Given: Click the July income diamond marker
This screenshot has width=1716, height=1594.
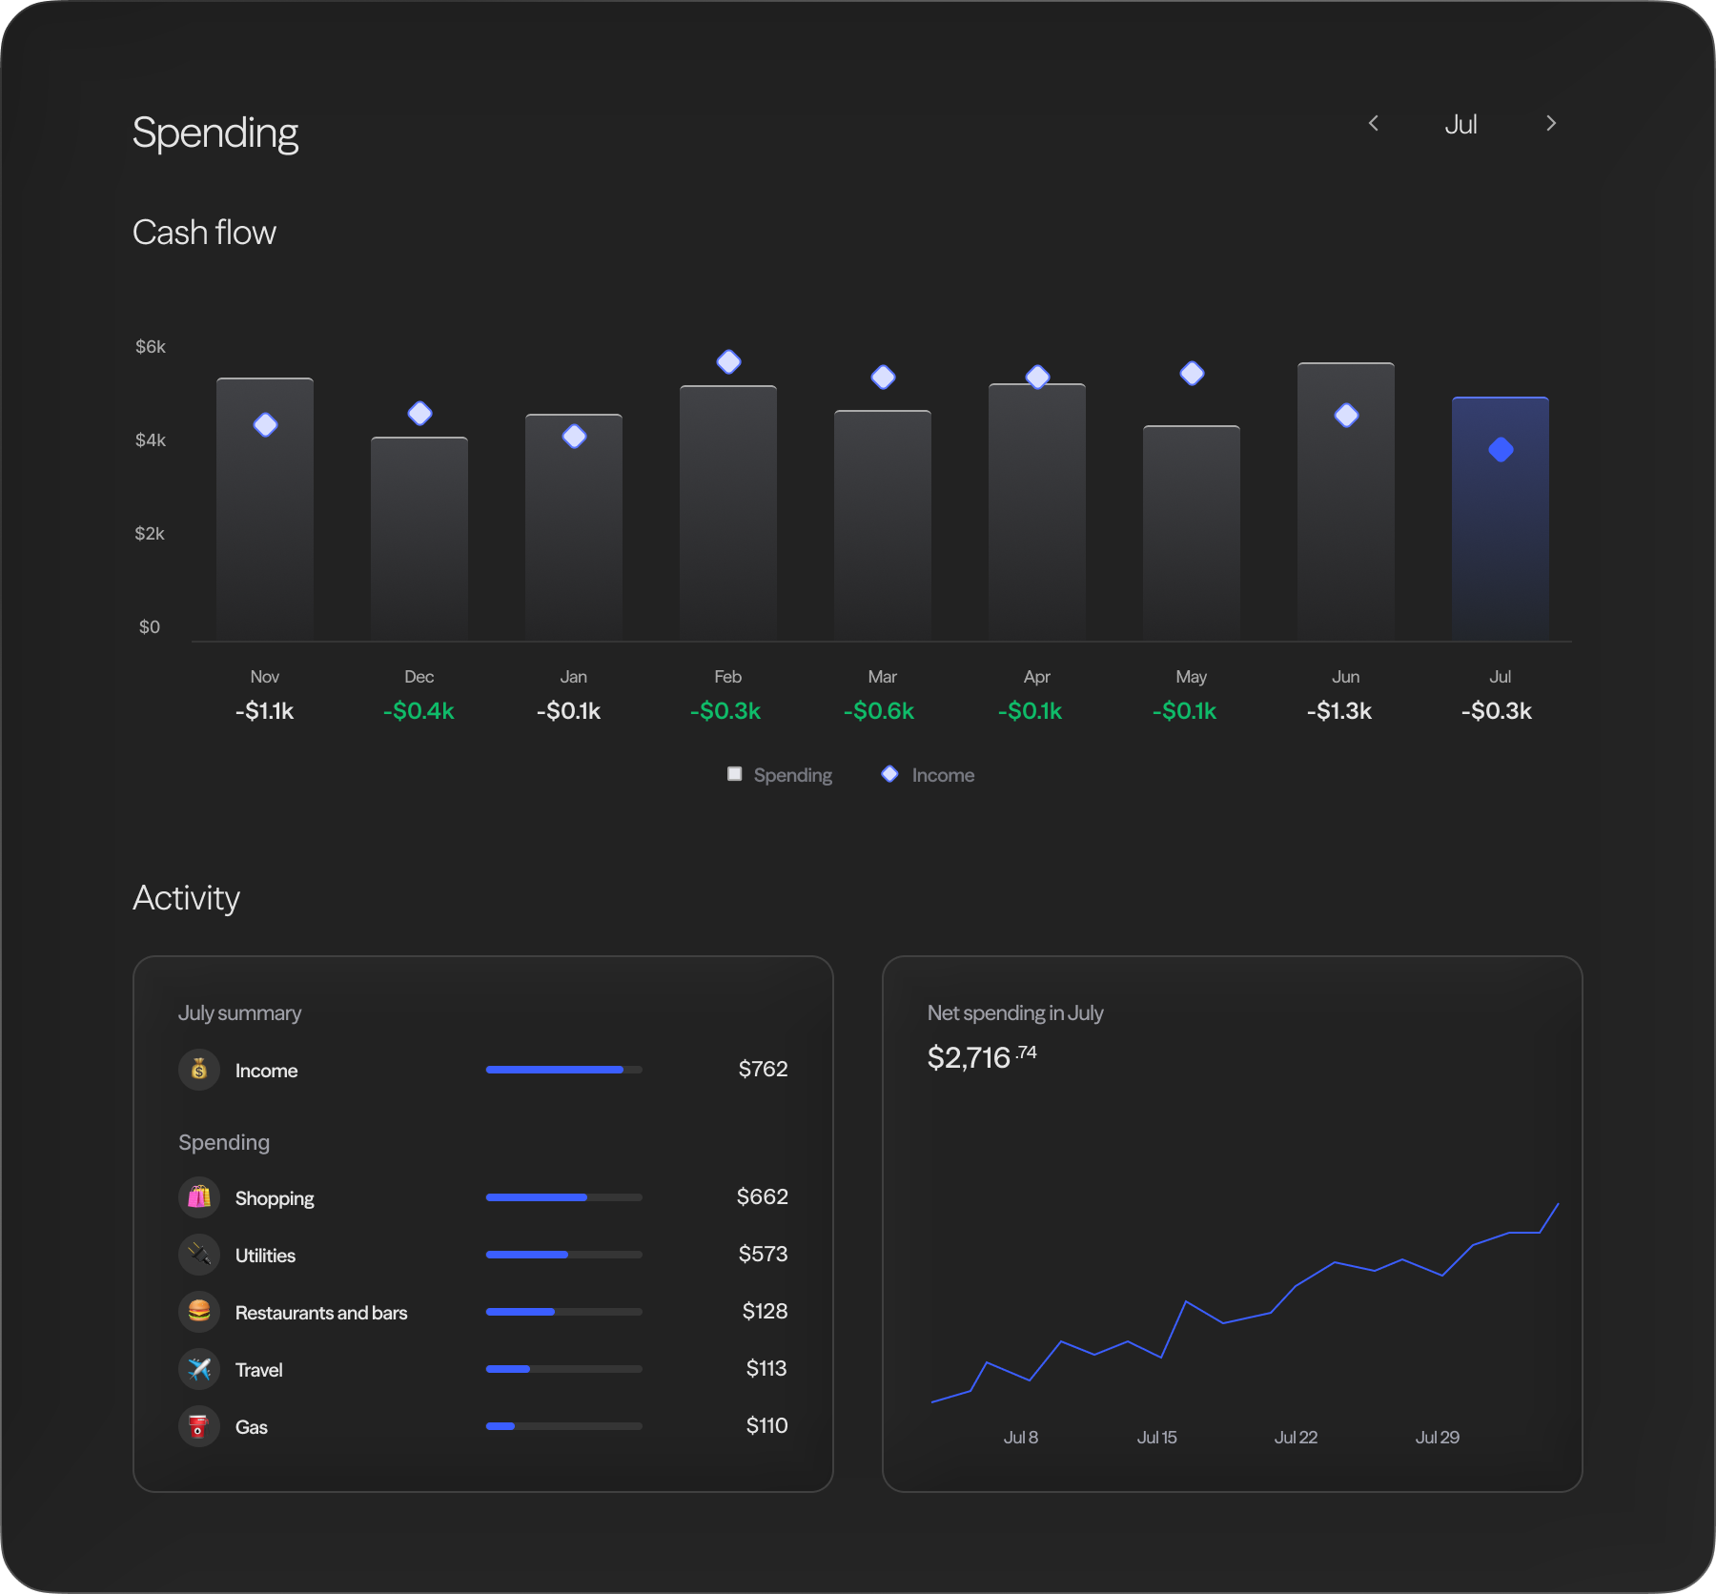Looking at the screenshot, I should coord(1501,450).
